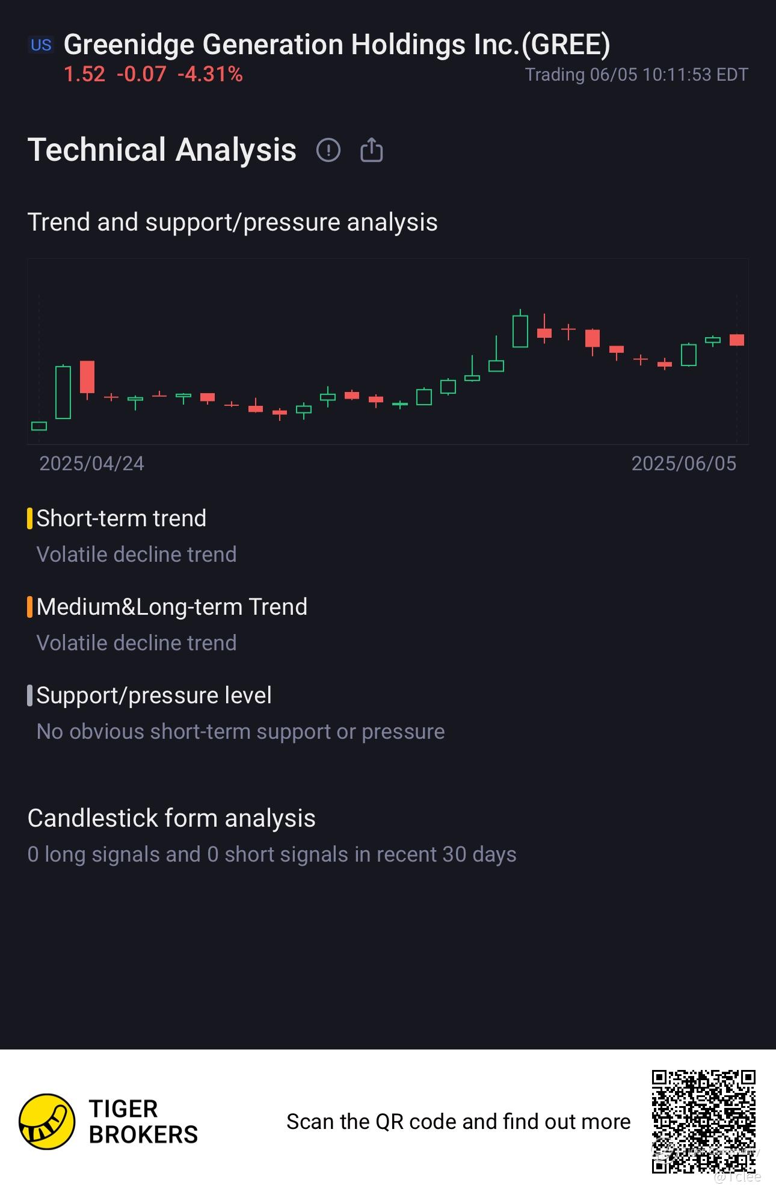Image resolution: width=776 pixels, height=1194 pixels.
Task: Expand Trend and support/pressure analysis heading
Action: tap(232, 222)
